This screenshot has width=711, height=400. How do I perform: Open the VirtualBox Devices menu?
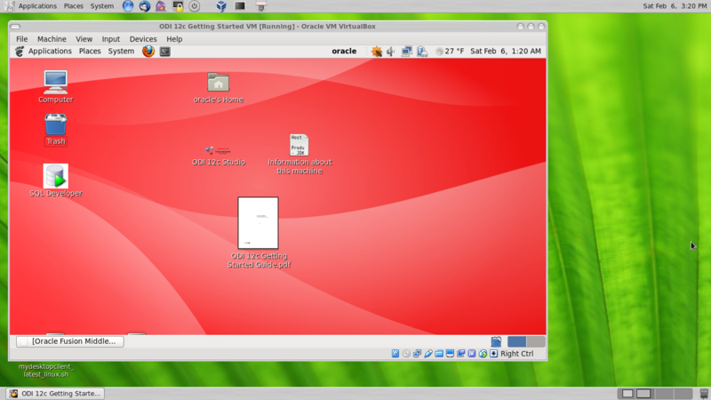coord(143,39)
